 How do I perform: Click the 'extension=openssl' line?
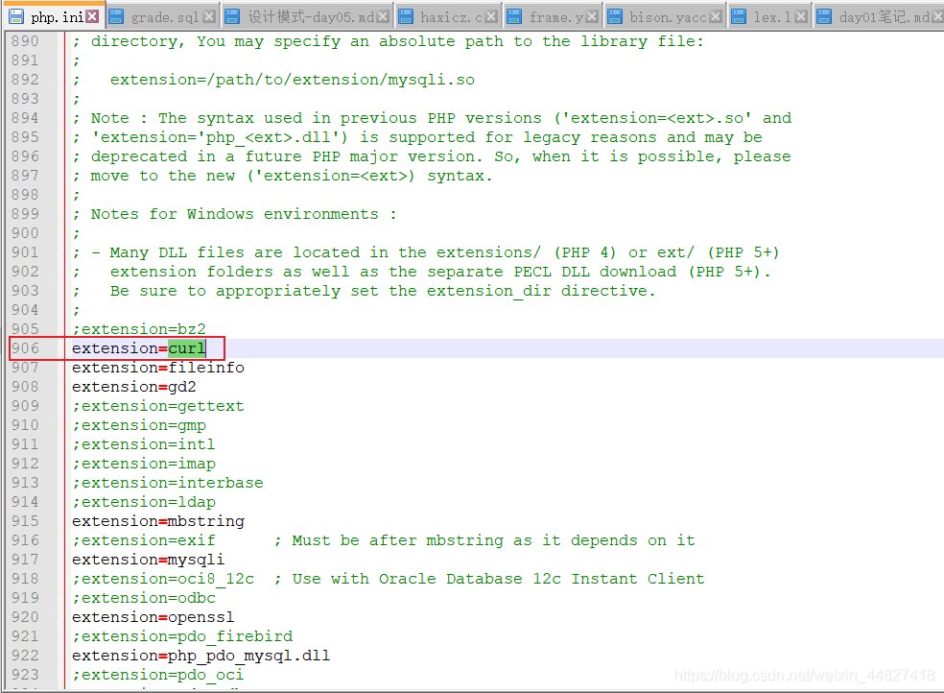coord(153,617)
